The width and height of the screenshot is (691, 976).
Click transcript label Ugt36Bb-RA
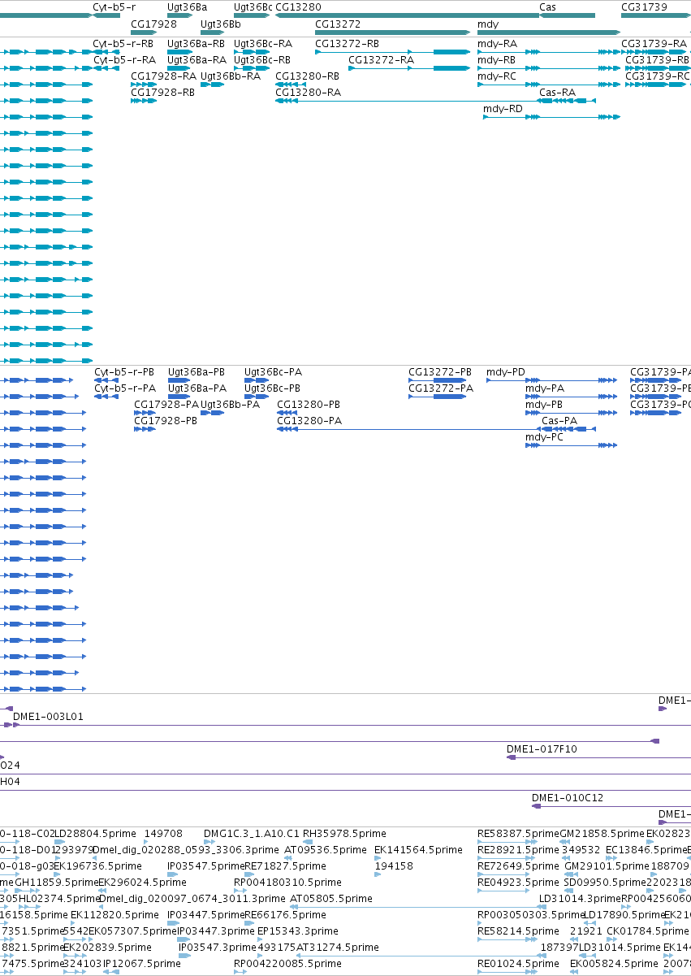coord(231,76)
